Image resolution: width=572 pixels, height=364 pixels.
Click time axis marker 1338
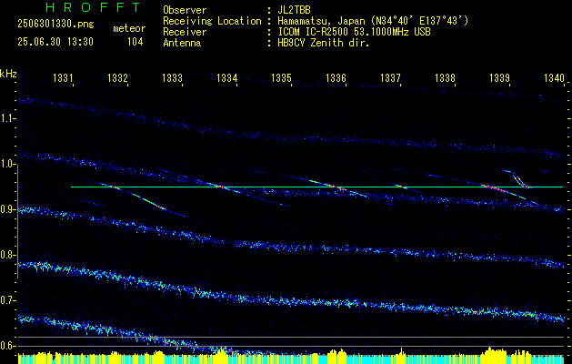445,77
